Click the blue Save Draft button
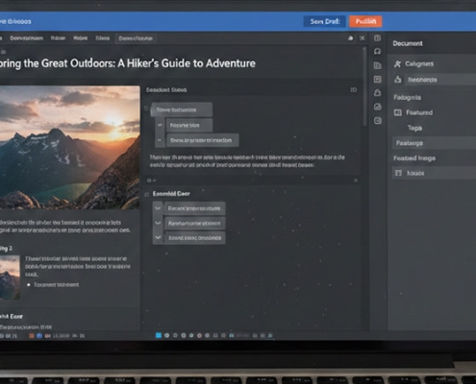 (325, 21)
